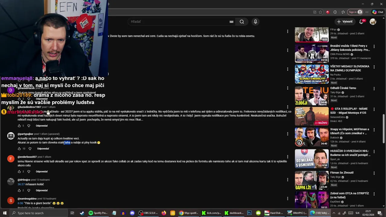Open the browser favorites list icon
This screenshot has height=217, width=386.
coord(343,12)
